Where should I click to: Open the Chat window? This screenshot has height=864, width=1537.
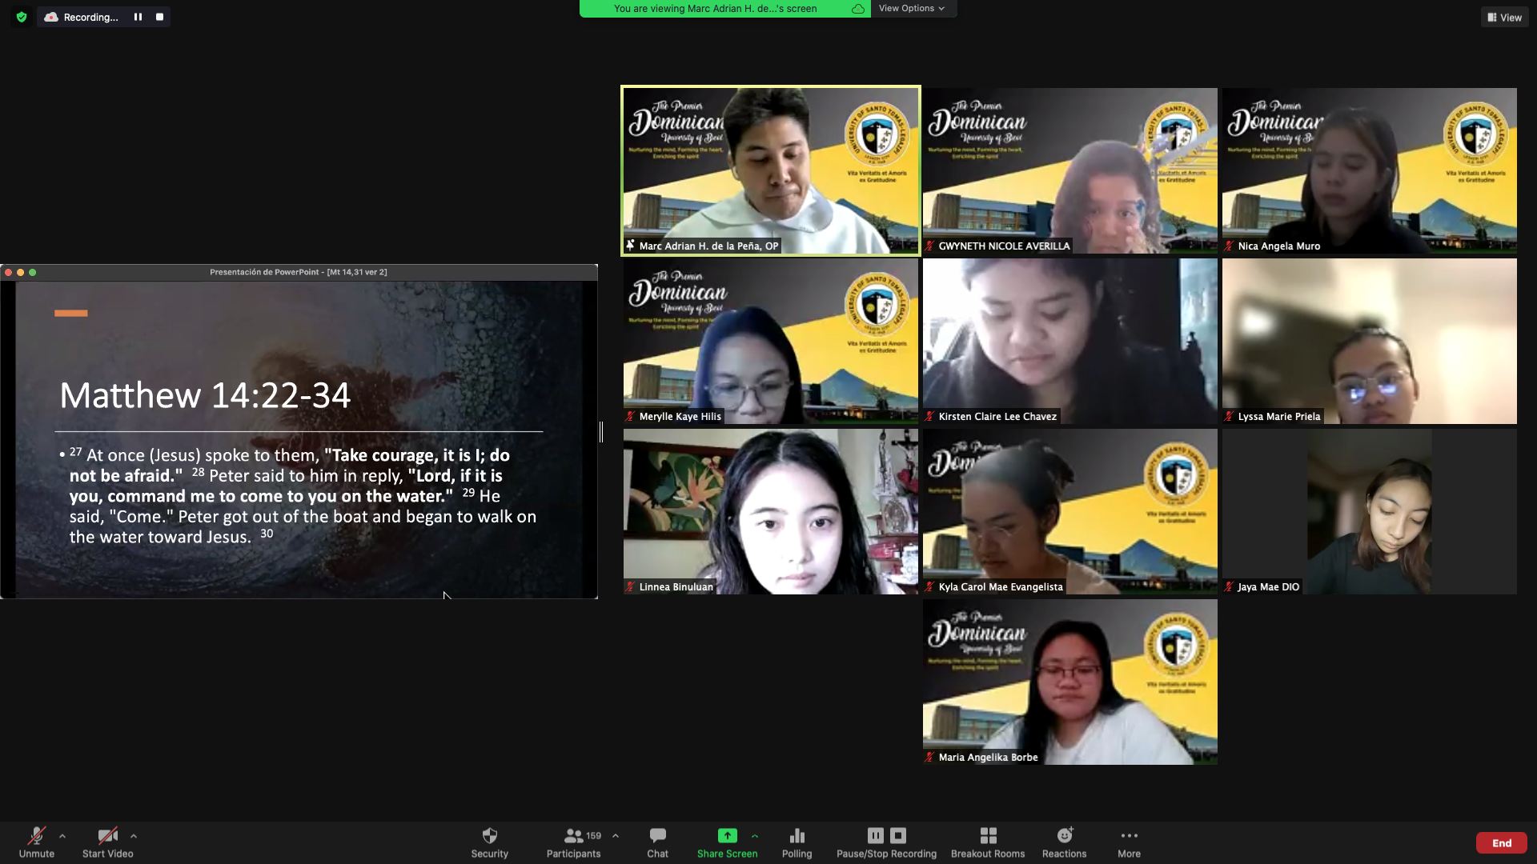(657, 842)
